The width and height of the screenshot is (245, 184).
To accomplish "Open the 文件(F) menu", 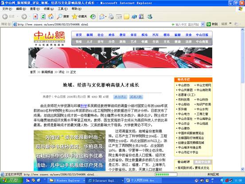I will tap(7, 9).
